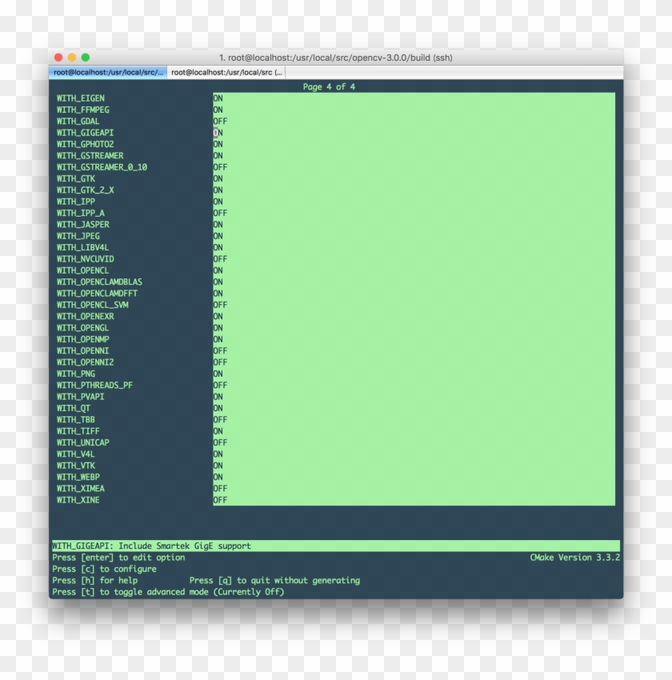Click the Page 4 of 4 header
The image size is (672, 680).
point(329,86)
